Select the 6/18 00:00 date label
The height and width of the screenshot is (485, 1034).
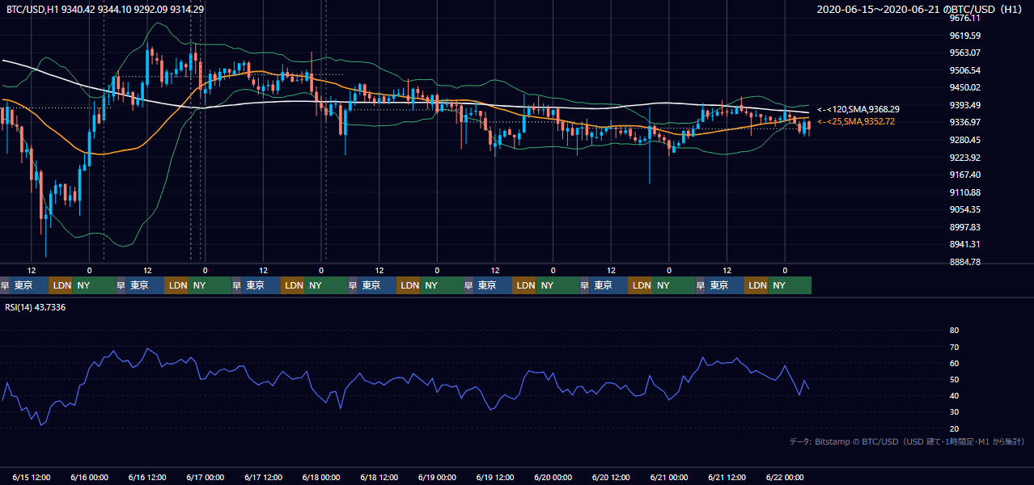coord(320,477)
